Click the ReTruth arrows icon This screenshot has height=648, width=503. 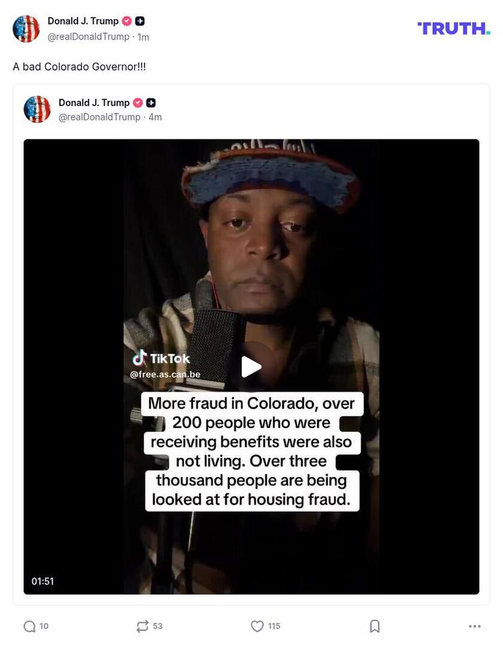143,626
